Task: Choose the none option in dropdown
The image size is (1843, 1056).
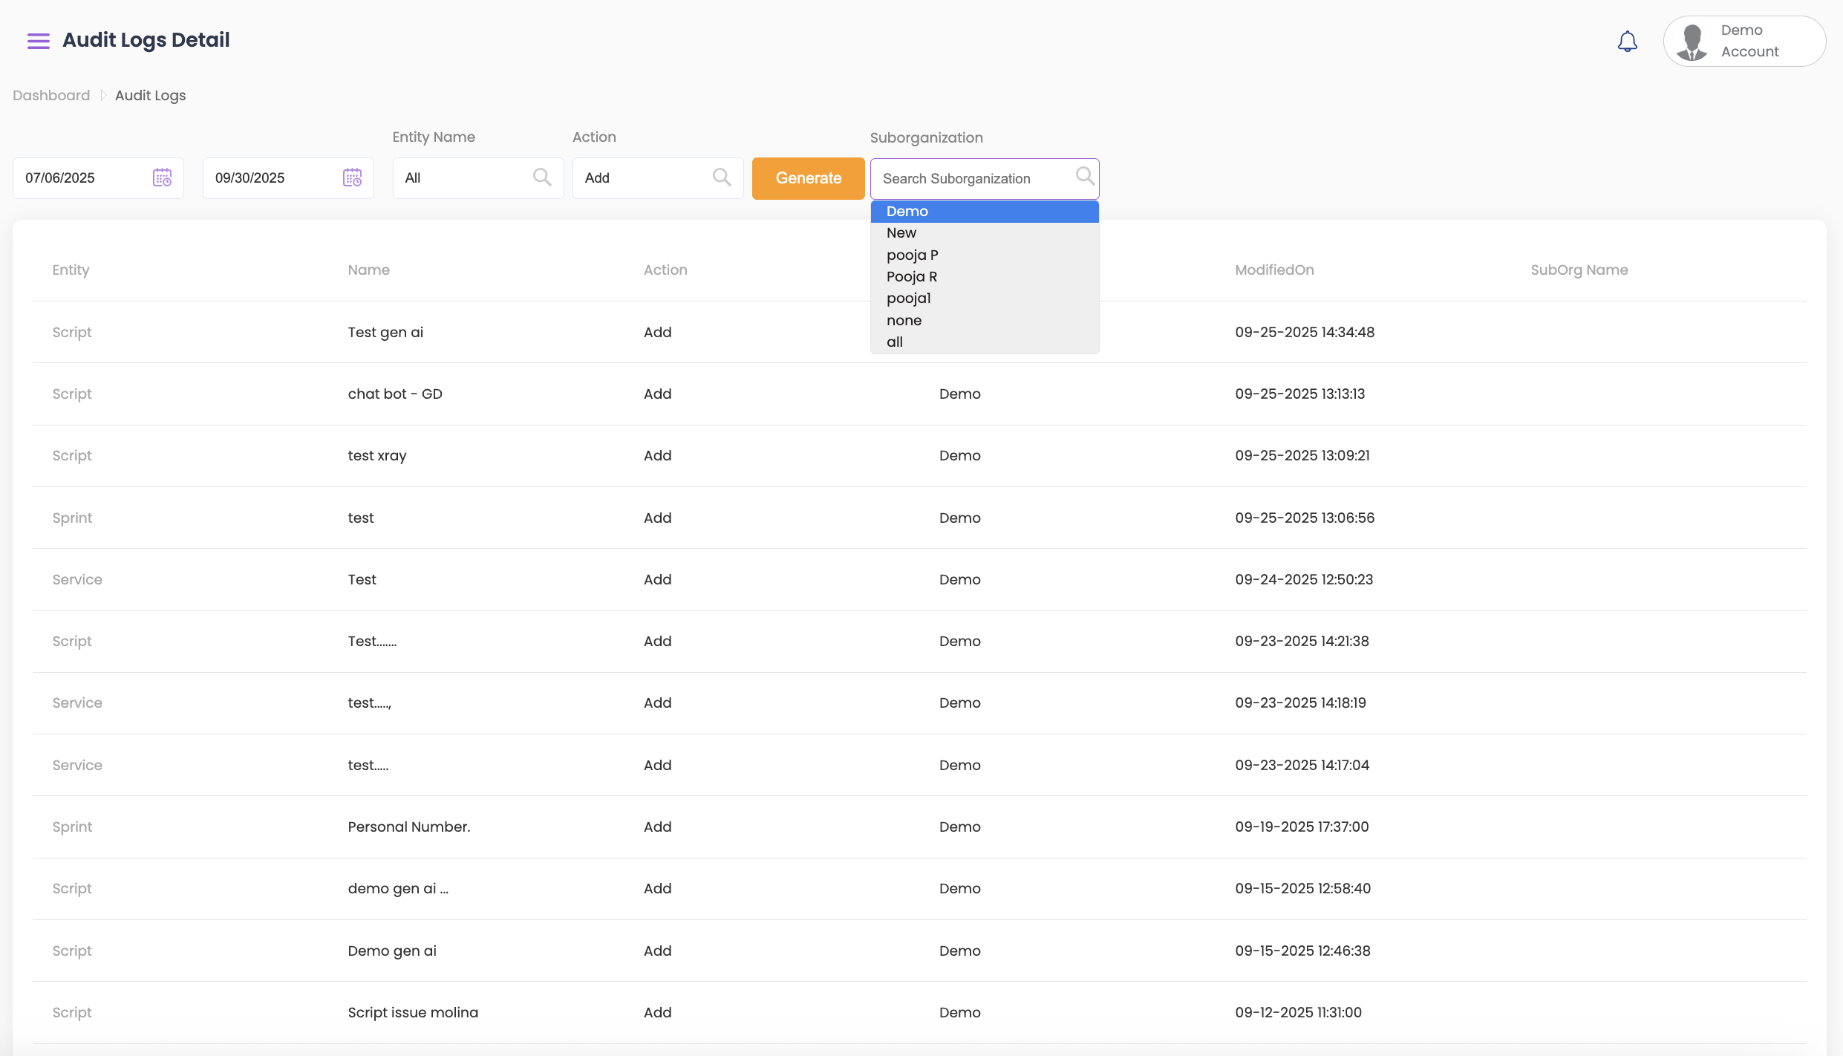Action: [904, 320]
